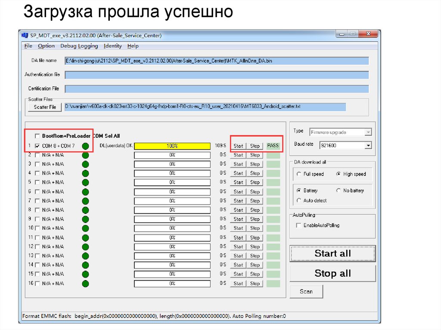Click the green status indicator for row 9
The width and height of the screenshot is (441, 330).
[x=86, y=219]
